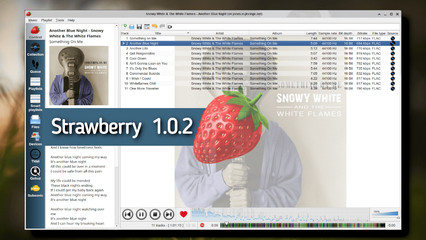Click source disc icon for 'Something on Me'
426x240 pixels.
(393, 38)
